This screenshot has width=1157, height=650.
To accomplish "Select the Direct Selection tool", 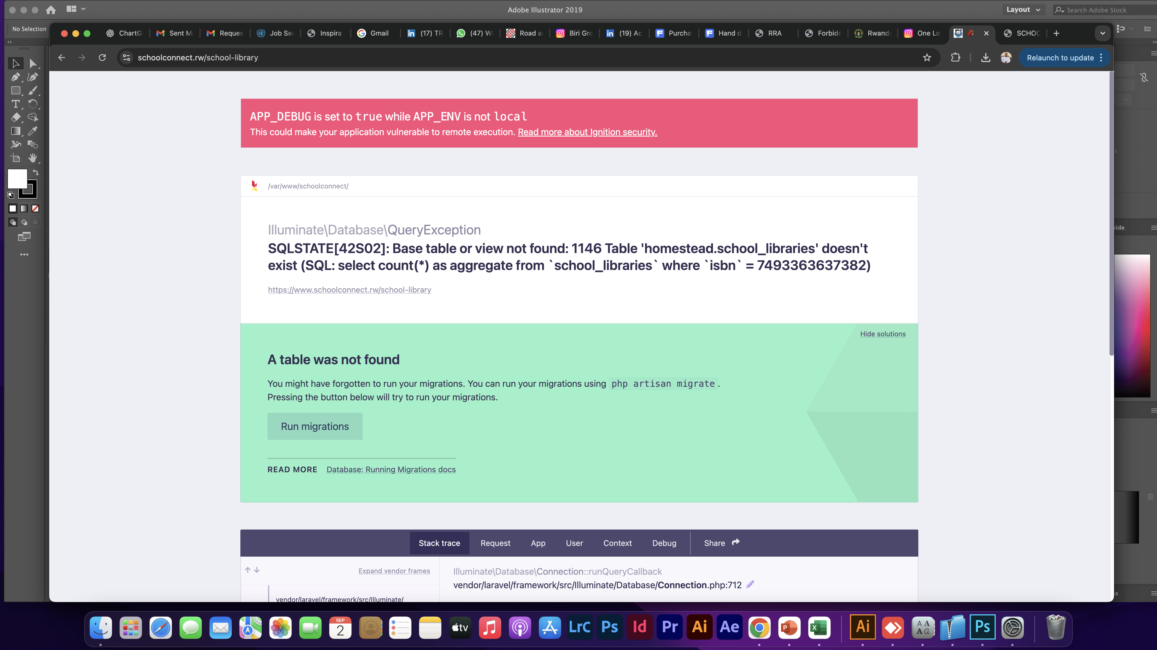I will [x=32, y=63].
